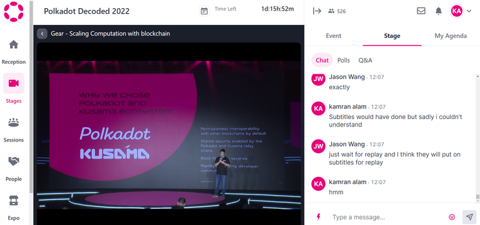
Task: Click the message 'hmm'
Action: 336,192
